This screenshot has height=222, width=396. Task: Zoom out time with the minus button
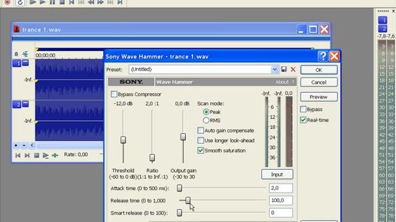[24, 146]
